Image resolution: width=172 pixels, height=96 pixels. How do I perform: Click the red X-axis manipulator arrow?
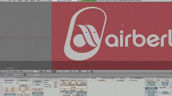tap(95, 32)
